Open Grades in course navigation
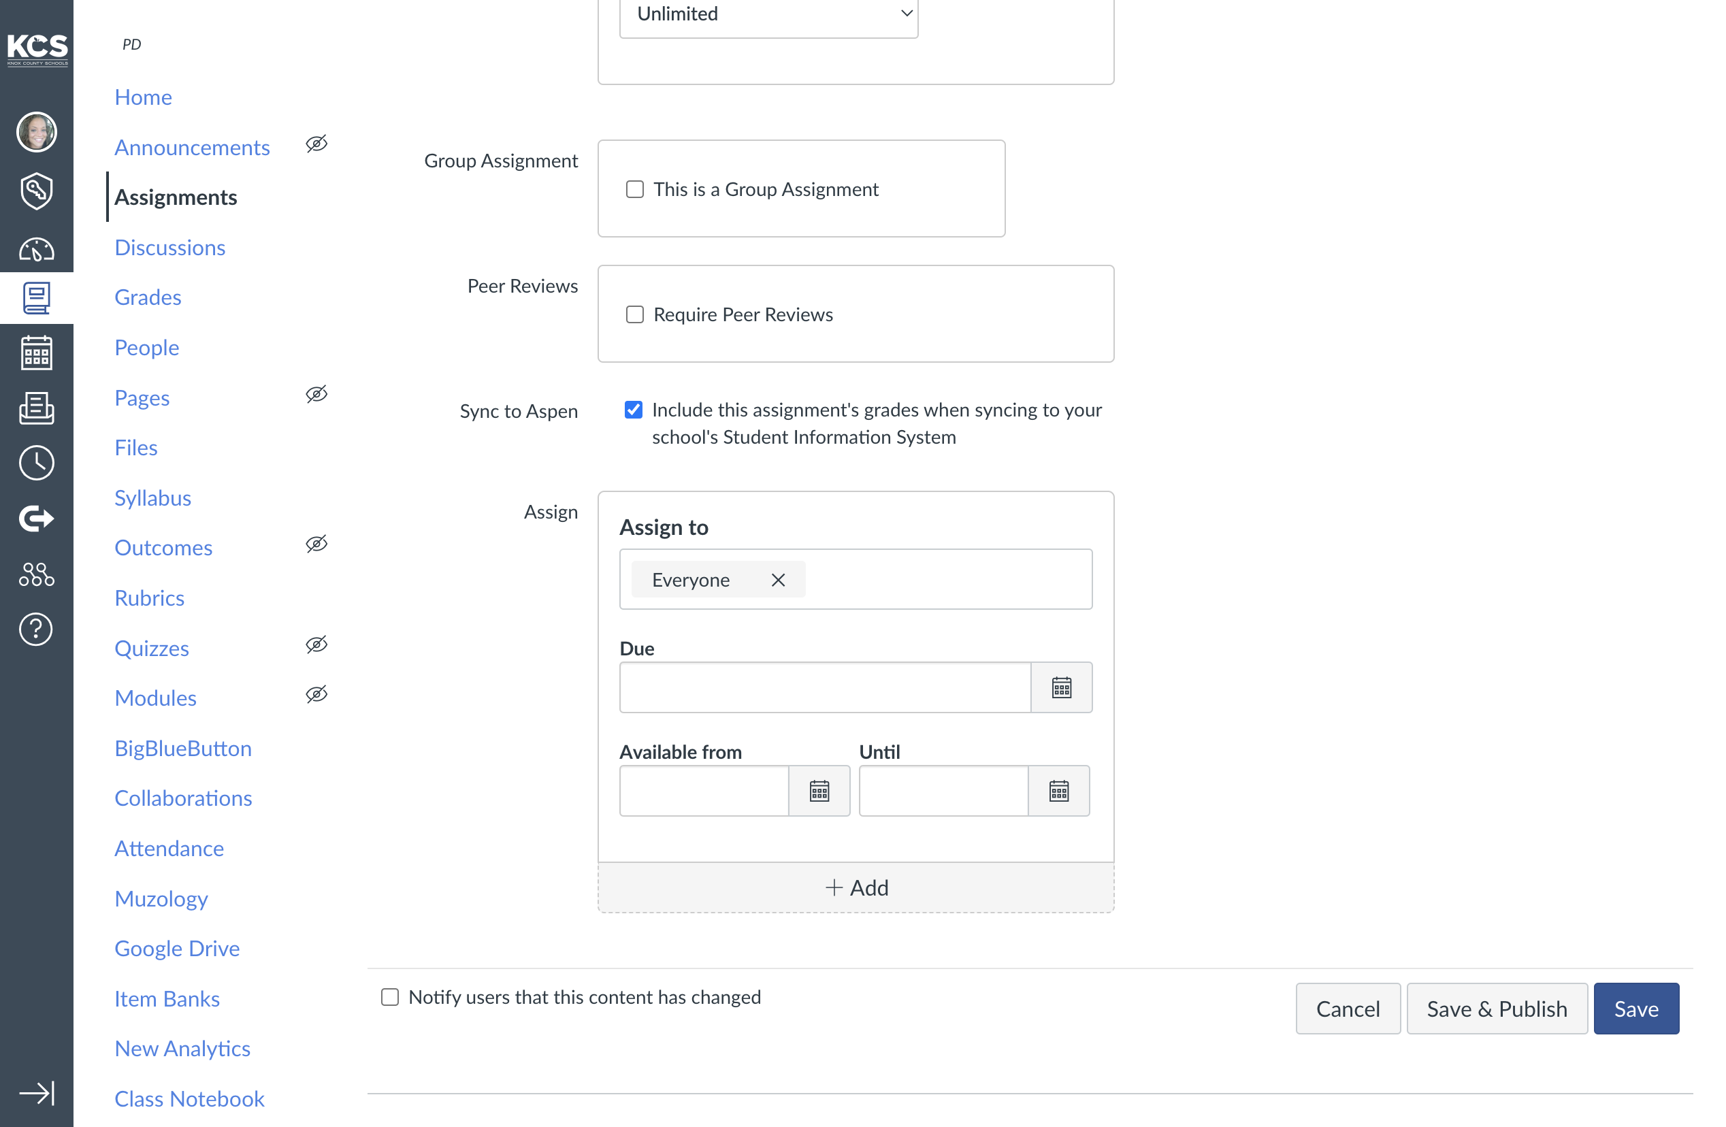This screenshot has height=1127, width=1726. pyautogui.click(x=148, y=298)
